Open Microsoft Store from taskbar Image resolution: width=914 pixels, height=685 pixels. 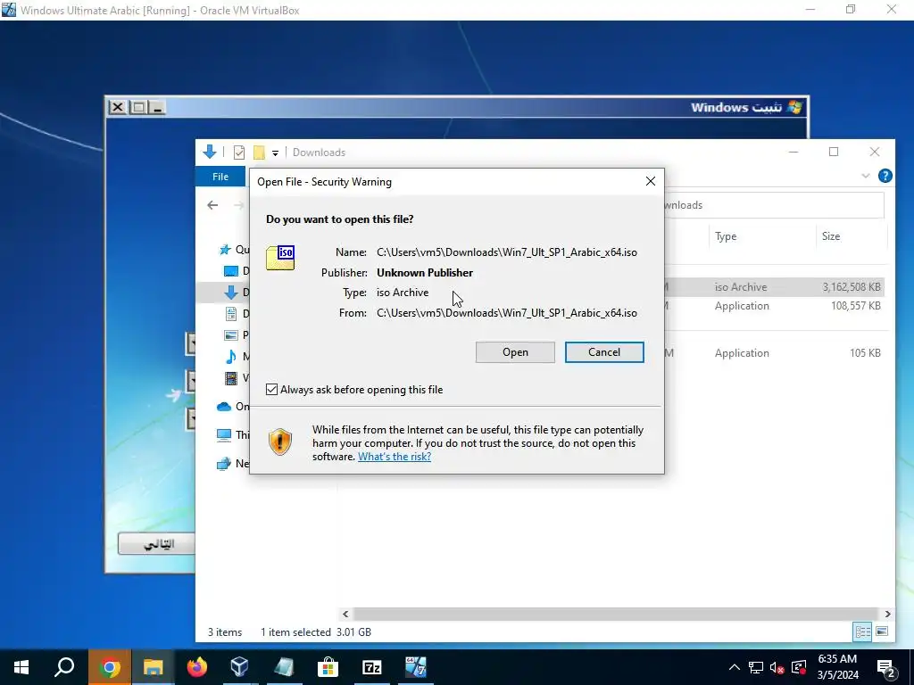[x=328, y=667]
